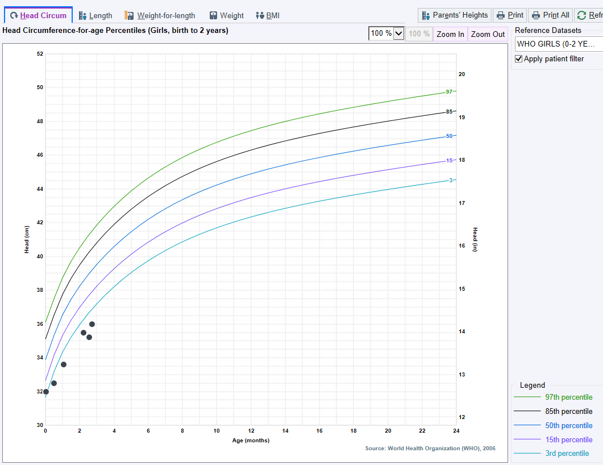Open Parents' Heights dialog
Image resolution: width=603 pixels, height=465 pixels.
[455, 15]
